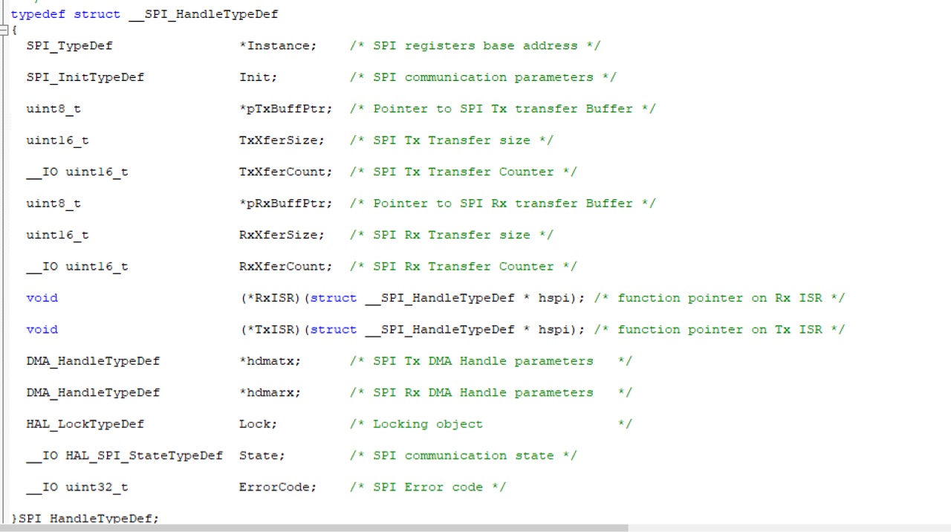951x532 pixels.
Task: Click the Pointer to SPI Tx transfer Buffer comment
Action: tap(502, 109)
